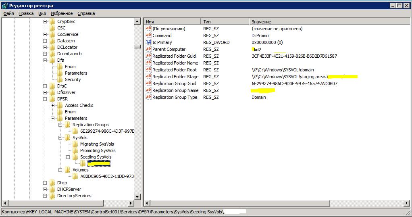Click the Replication Group Name value icon

(x=149, y=90)
